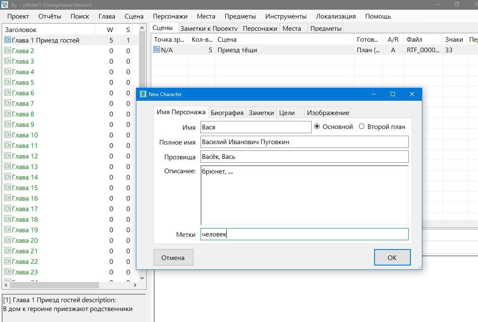Viewport: 478px width, 322px height.
Task: Click the Ch icon beside Глава 5
Action: pos(7,82)
